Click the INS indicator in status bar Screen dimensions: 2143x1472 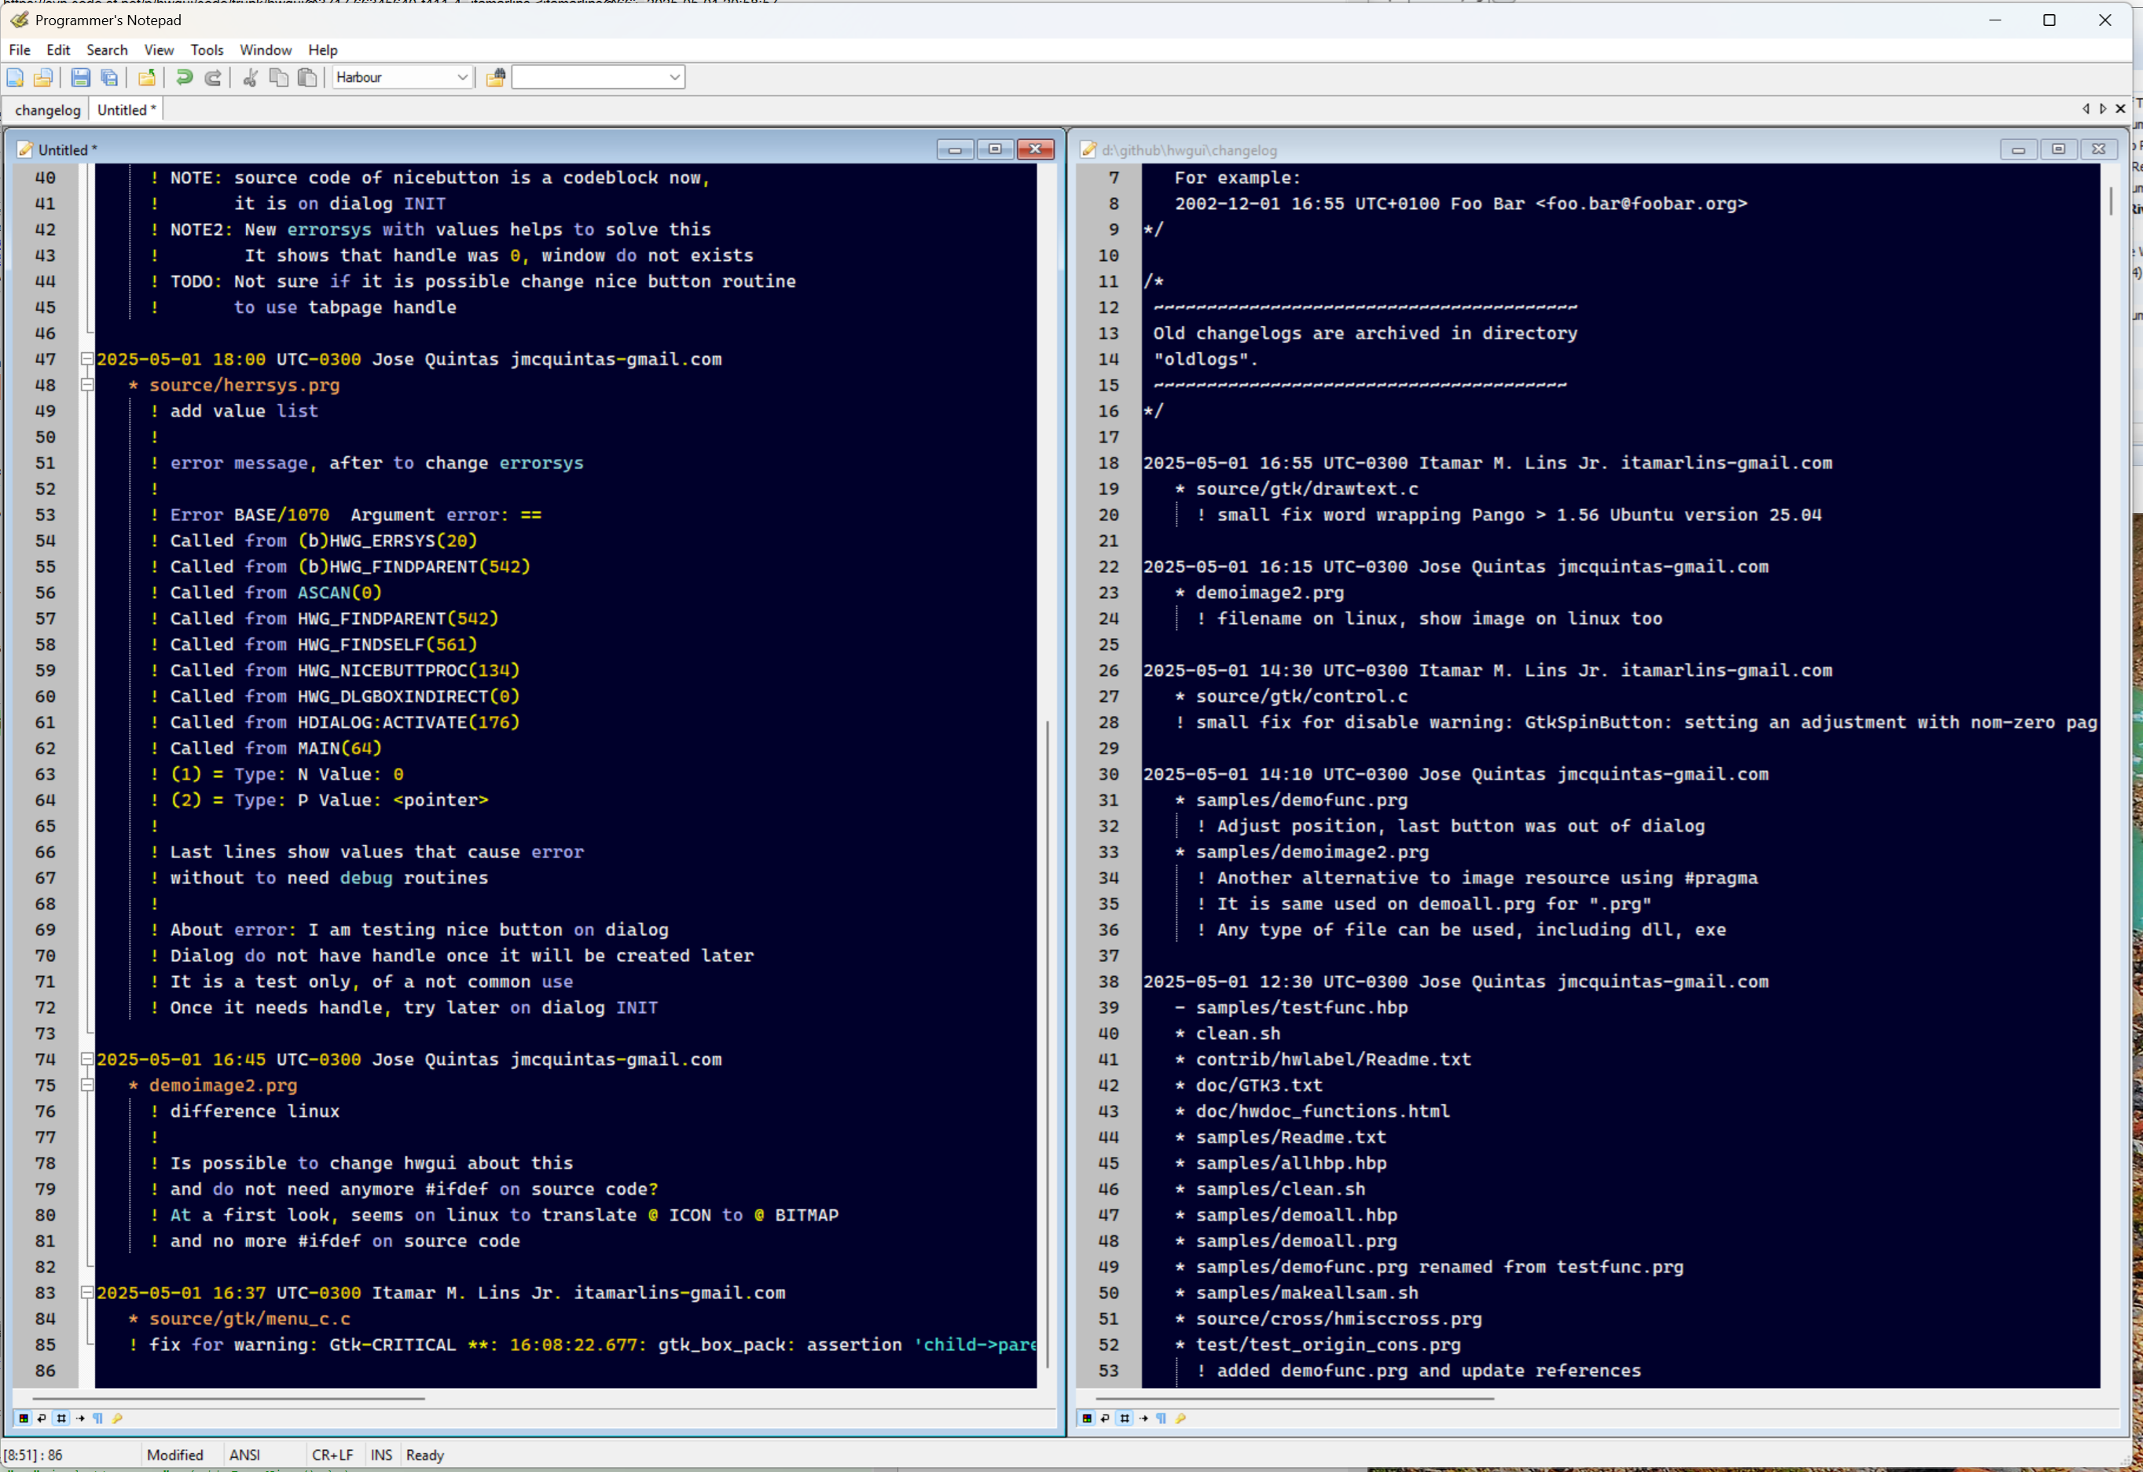point(381,1455)
